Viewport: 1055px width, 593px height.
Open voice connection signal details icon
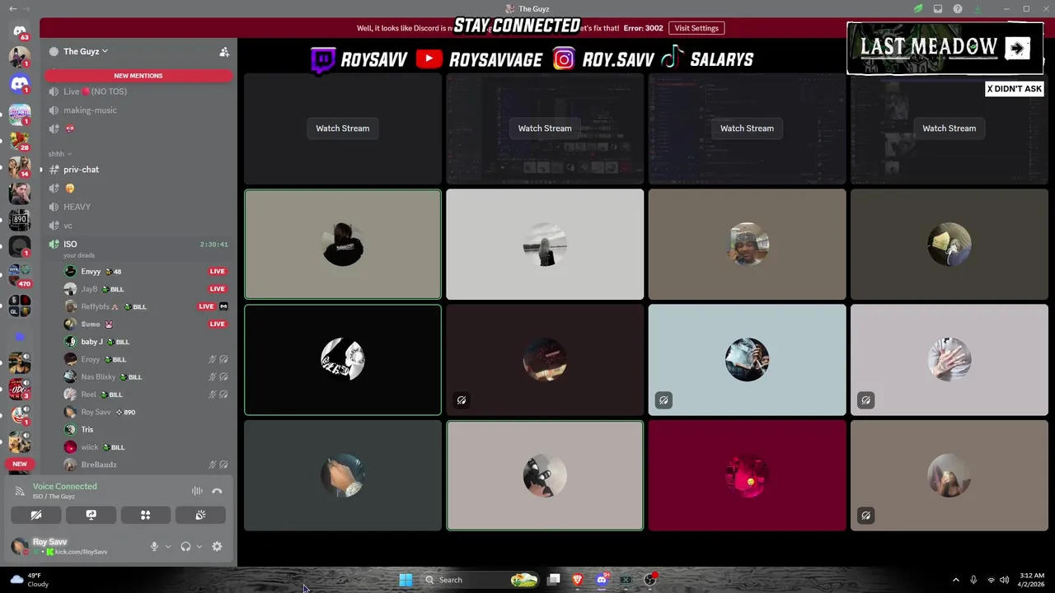[x=20, y=491]
